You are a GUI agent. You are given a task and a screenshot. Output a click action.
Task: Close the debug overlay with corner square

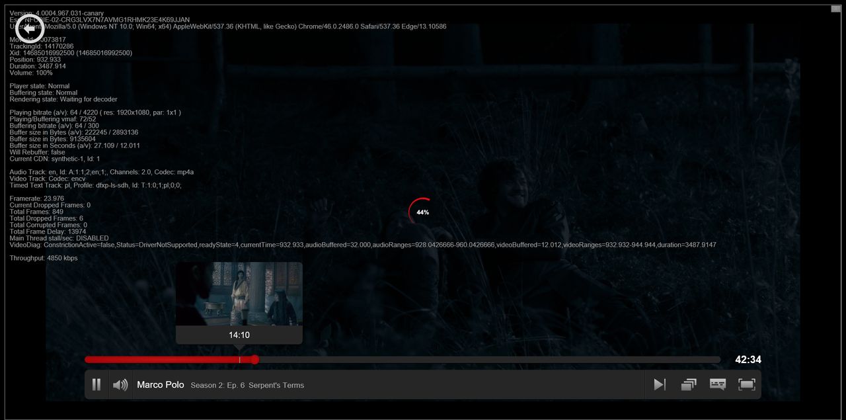[835, 9]
